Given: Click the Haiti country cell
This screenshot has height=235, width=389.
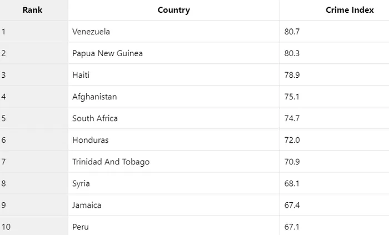Looking at the screenshot, I should click(81, 75).
